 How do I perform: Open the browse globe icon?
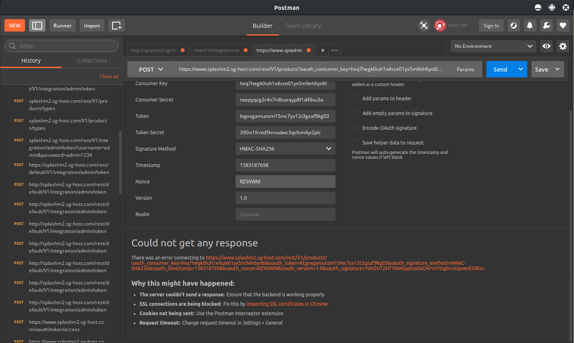click(514, 25)
